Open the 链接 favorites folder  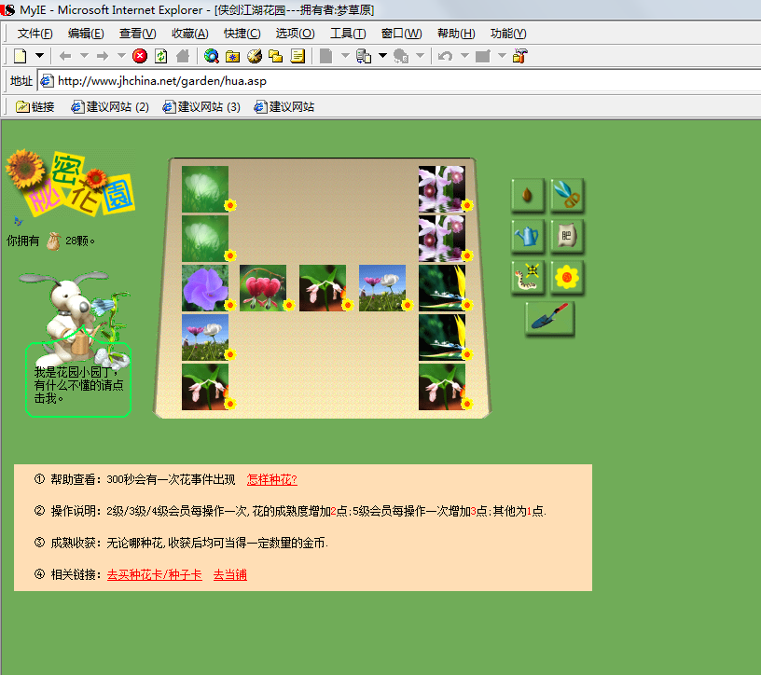35,107
